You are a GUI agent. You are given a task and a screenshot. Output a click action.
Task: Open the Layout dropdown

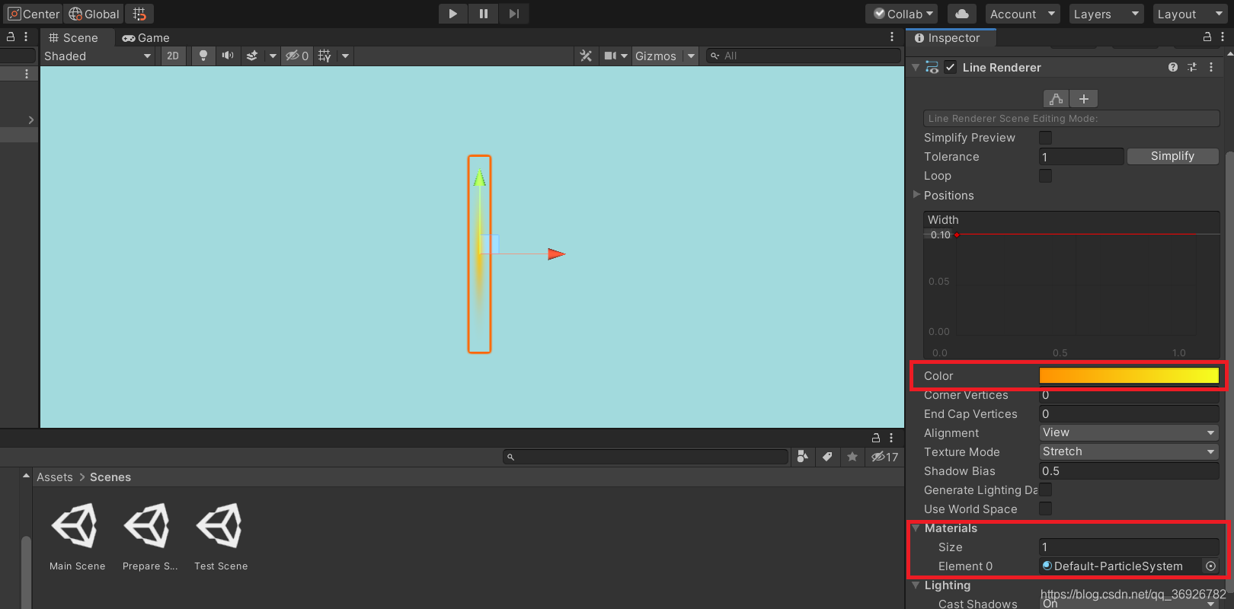[1189, 14]
